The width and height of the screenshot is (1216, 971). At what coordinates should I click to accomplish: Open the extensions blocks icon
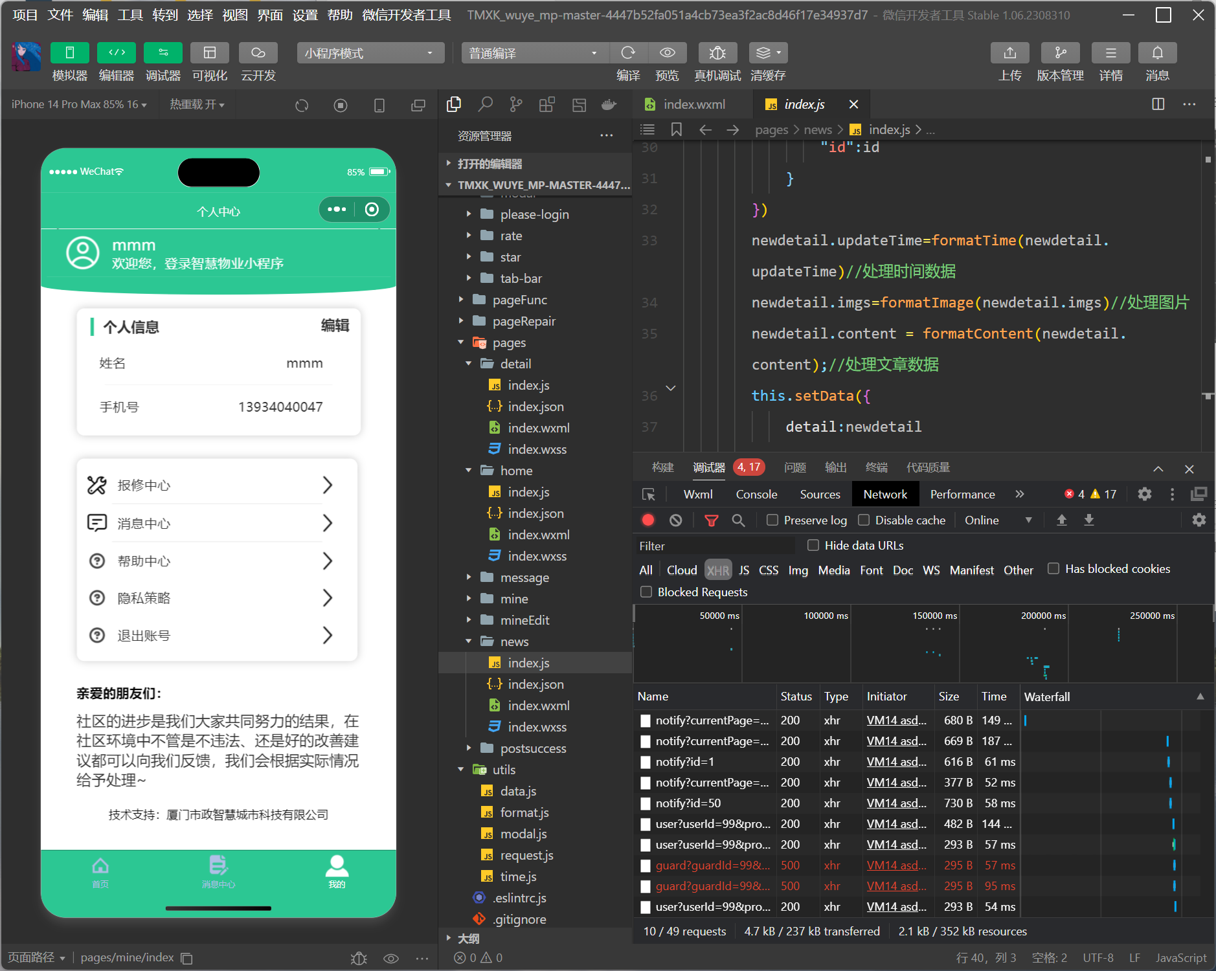coord(547,104)
